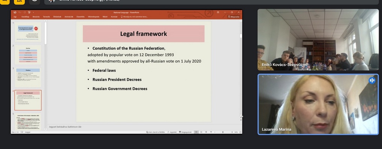This screenshot has height=149, width=382.
Task: Click 'Nem sikerült a feltöltés' upload status
Action: coord(156,132)
